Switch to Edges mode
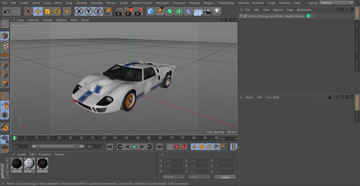Screen dimensions: 360x186 tap(5, 74)
